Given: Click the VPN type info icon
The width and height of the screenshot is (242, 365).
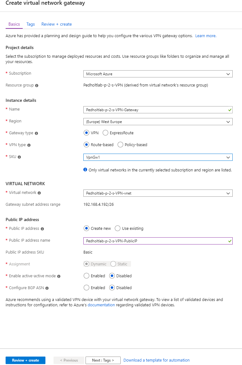Looking at the screenshot, I should [29, 145].
